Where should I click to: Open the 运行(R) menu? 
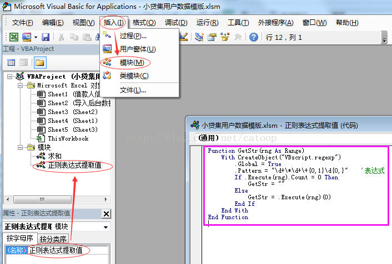click(207, 23)
